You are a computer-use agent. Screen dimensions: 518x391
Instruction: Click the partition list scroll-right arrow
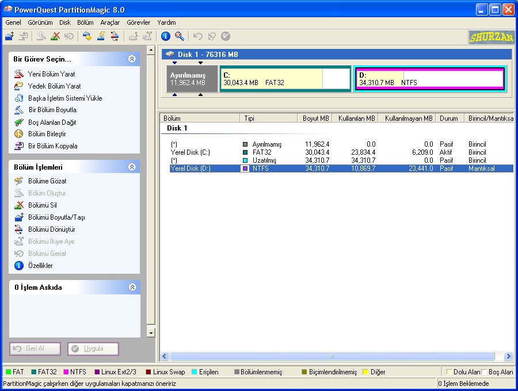(508, 356)
